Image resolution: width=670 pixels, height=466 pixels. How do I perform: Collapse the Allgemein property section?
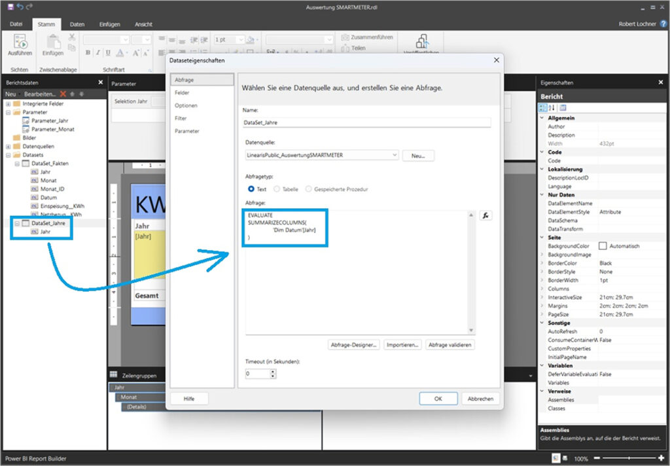(x=542, y=118)
